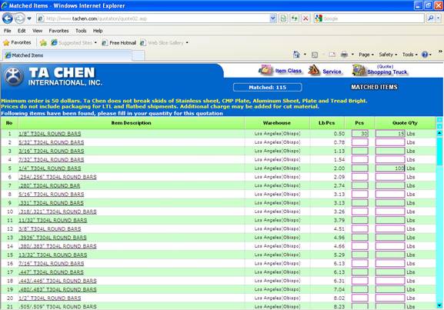Expand the address bar history dropdown

point(272,18)
